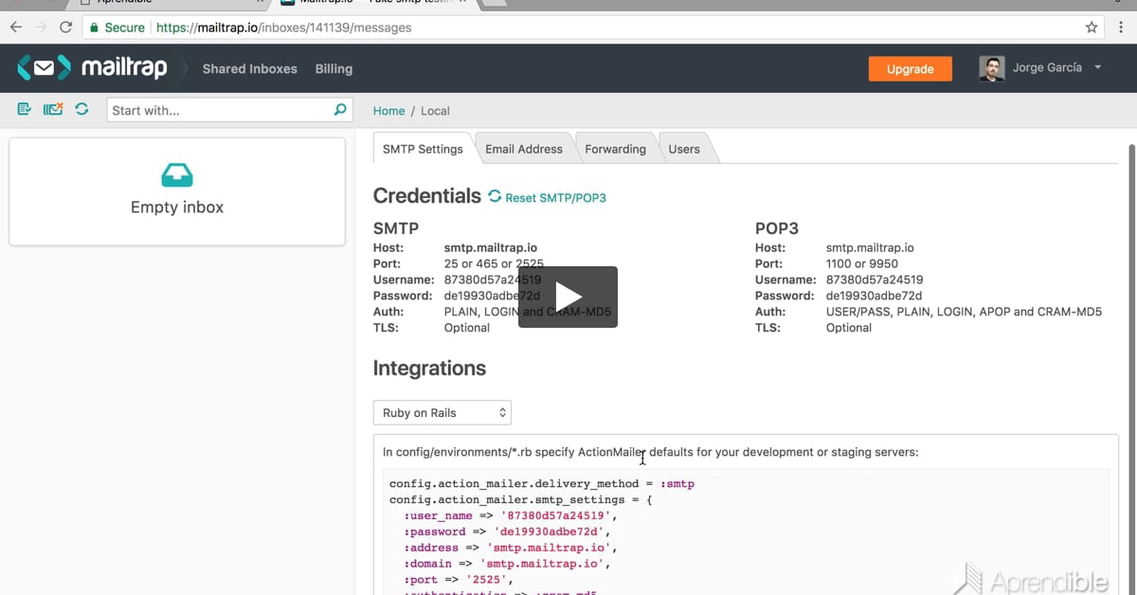This screenshot has width=1137, height=595.
Task: Click the browser back arrow
Action: pyautogui.click(x=16, y=27)
